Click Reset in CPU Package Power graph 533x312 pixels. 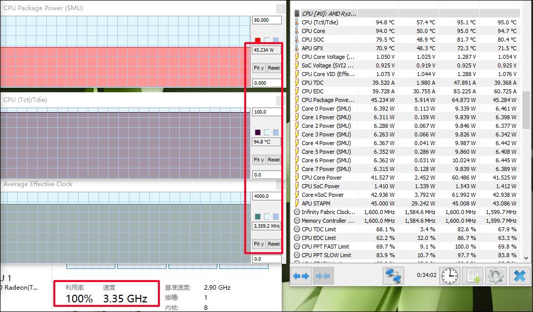click(274, 67)
